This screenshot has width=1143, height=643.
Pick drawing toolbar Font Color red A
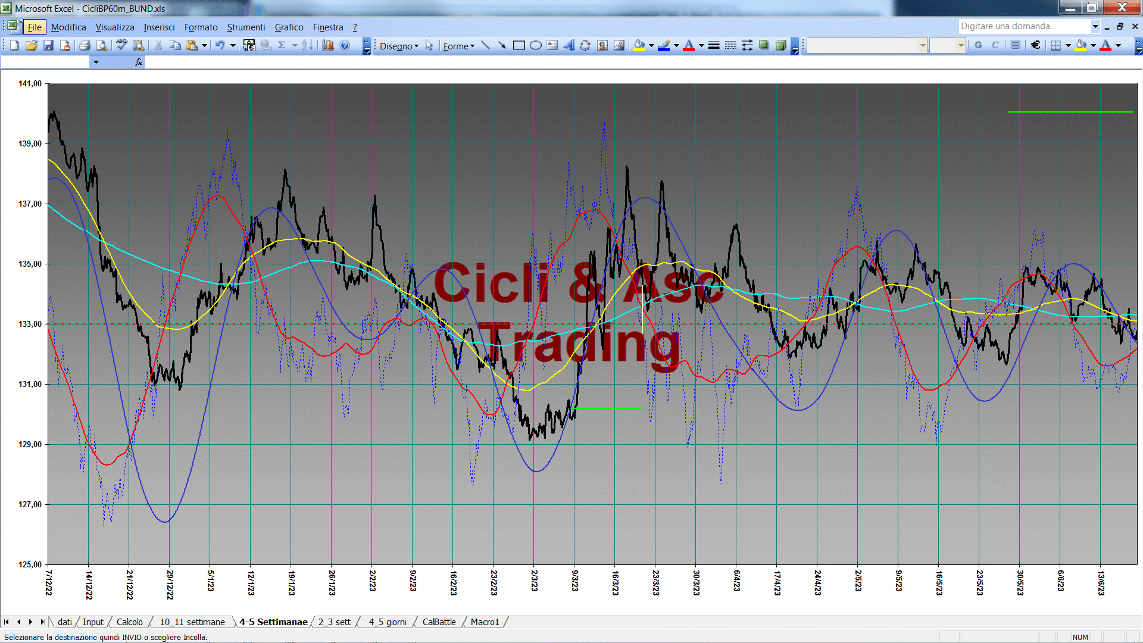(689, 45)
